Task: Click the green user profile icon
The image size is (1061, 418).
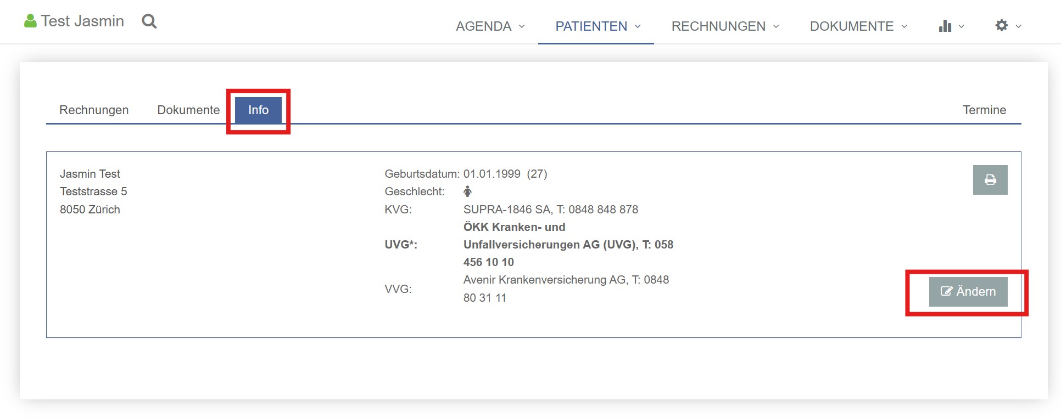Action: pyautogui.click(x=30, y=21)
